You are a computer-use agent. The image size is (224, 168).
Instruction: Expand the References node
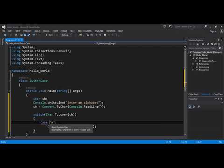coord(193,64)
